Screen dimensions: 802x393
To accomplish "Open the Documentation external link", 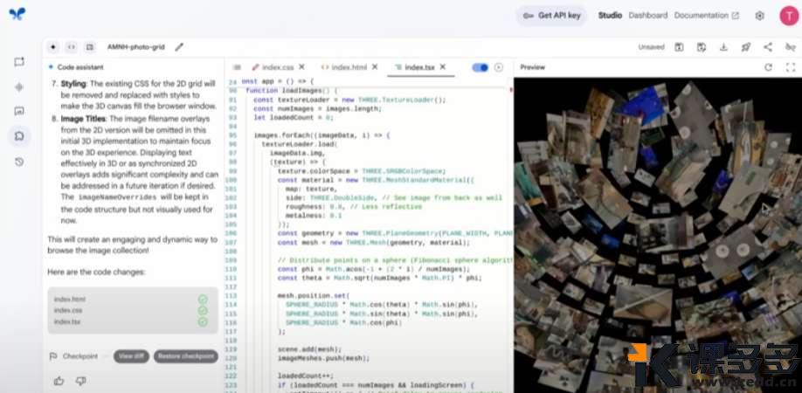I will [707, 16].
